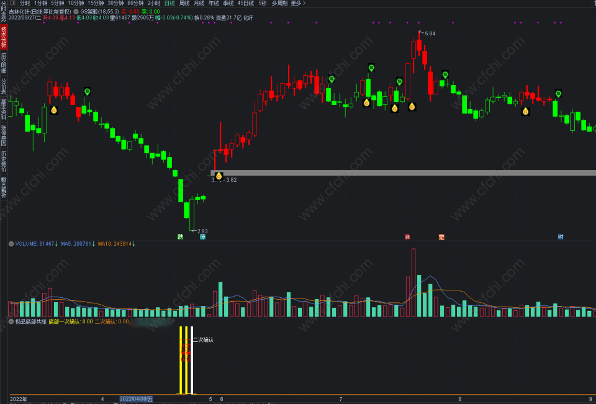This screenshot has height=404, width=596.
Task: Open the 极品底部共振 indicator dropdown circle
Action: click(x=11, y=321)
